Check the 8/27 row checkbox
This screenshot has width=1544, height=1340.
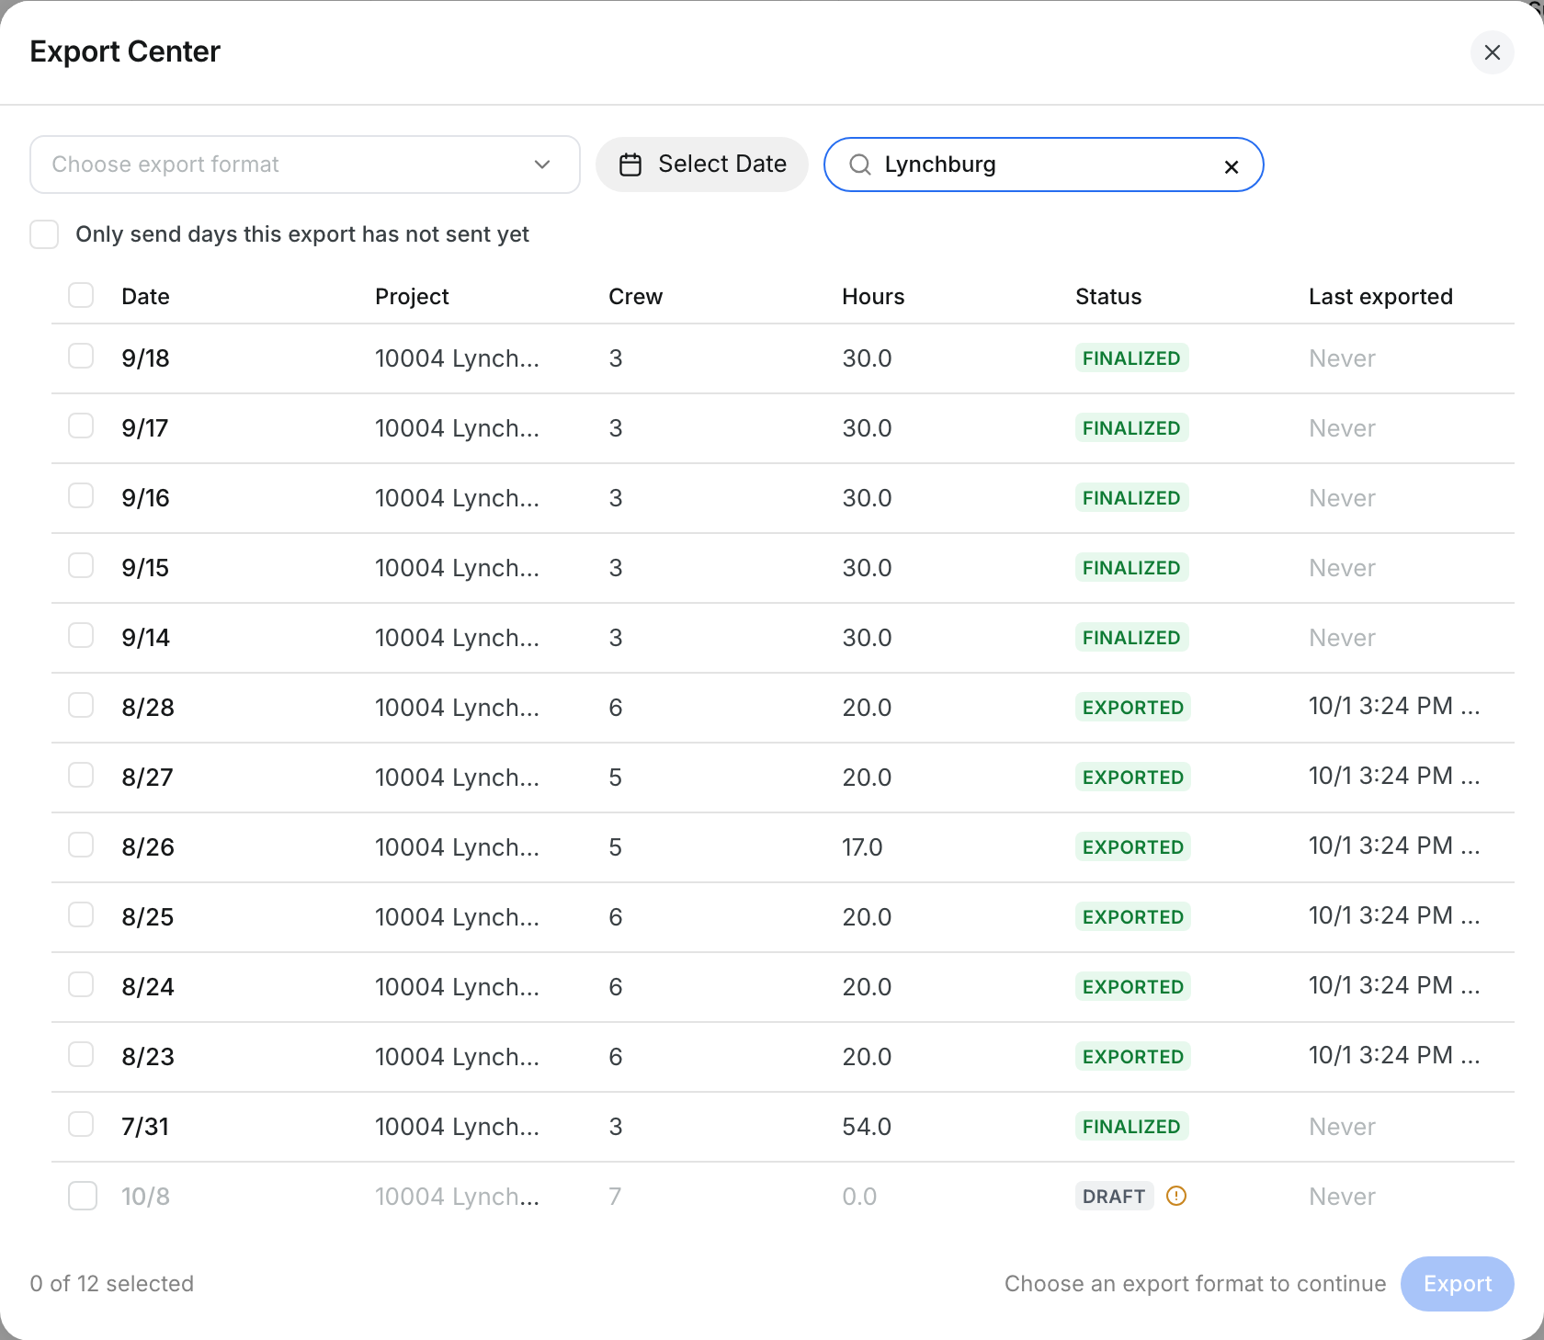tap(81, 775)
